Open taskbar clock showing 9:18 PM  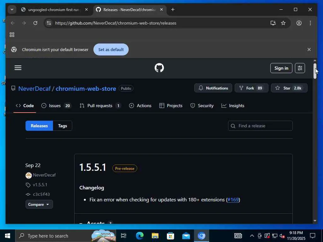(296, 236)
